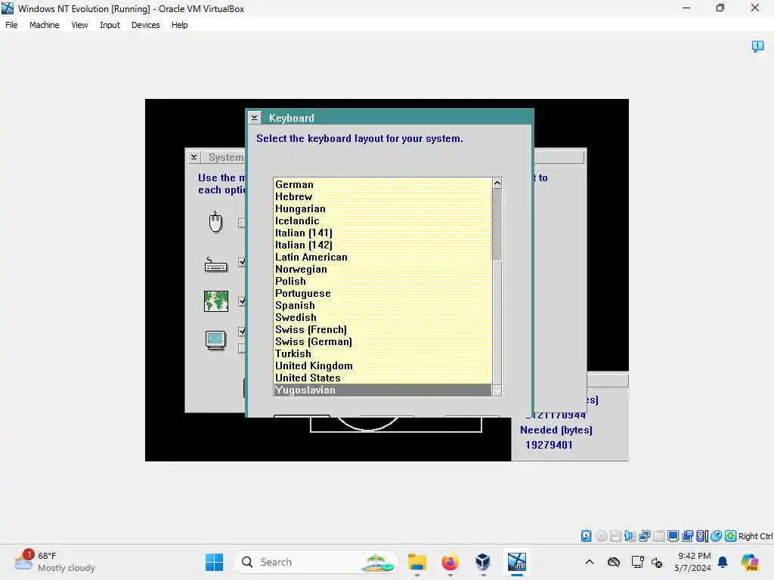
Task: Select Latin American keyboard layout
Action: 382,257
